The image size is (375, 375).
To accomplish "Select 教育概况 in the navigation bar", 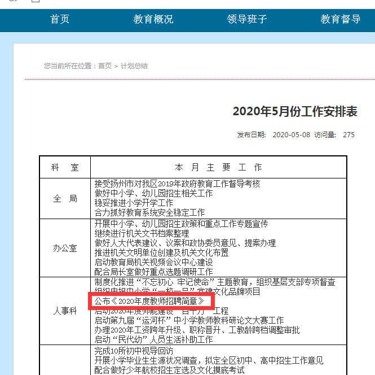I will tap(153, 19).
